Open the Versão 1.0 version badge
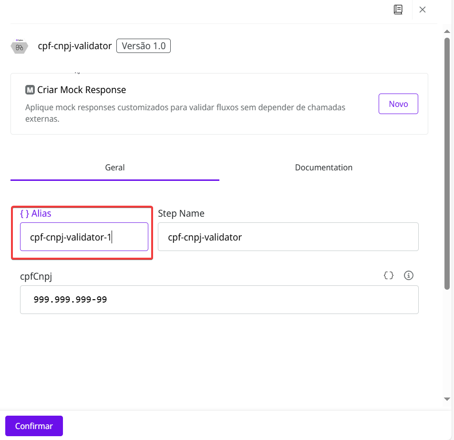 [144, 46]
